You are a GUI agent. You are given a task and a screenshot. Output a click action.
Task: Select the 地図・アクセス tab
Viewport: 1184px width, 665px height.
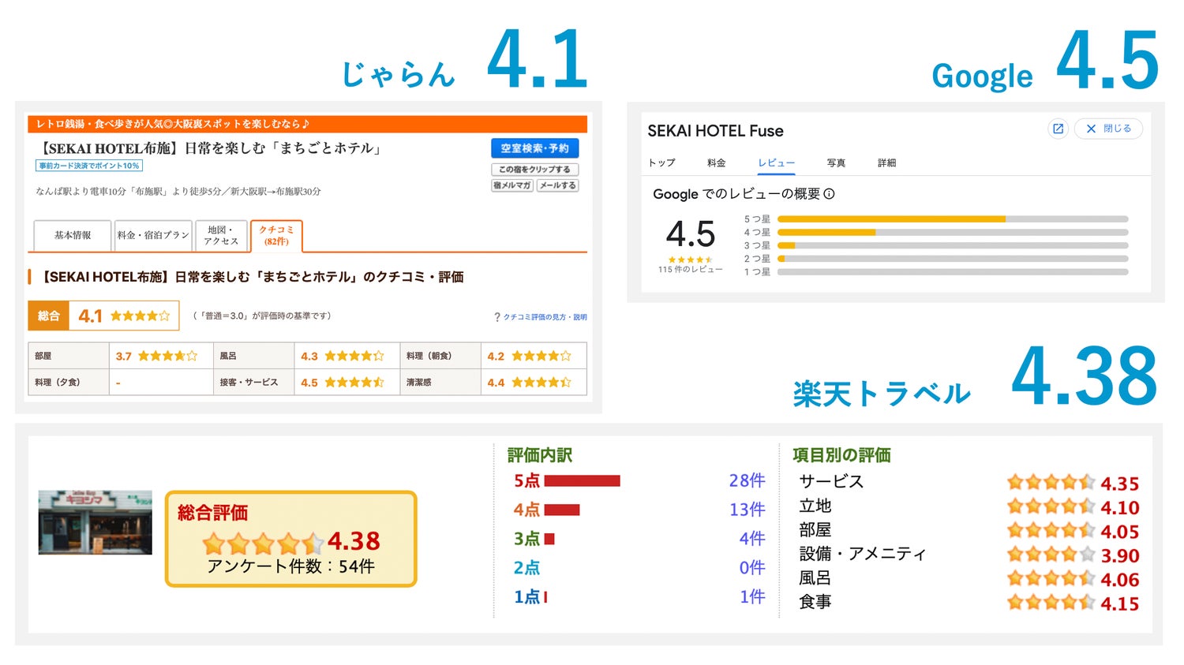[x=221, y=236]
